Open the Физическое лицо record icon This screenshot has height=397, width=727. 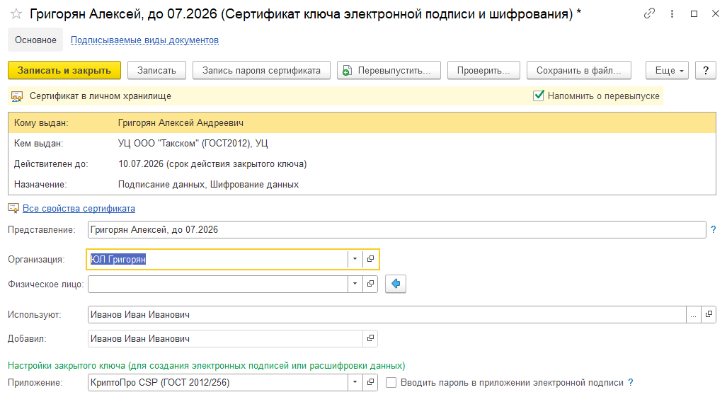point(370,284)
